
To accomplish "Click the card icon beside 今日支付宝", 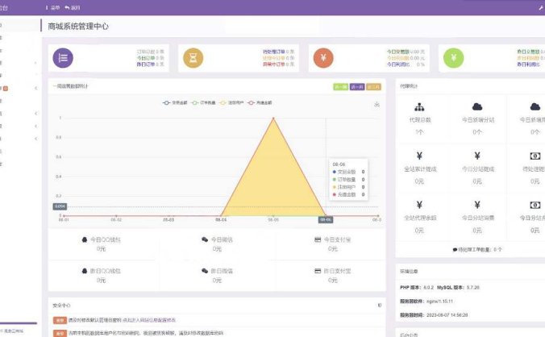I will coord(318,239).
